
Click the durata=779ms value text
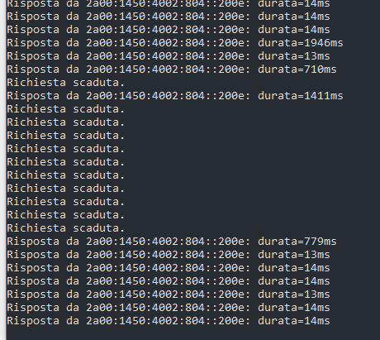point(297,242)
